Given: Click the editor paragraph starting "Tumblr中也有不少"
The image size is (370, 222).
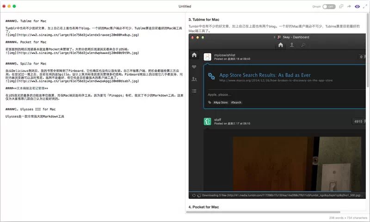Looking at the screenshot, I should coord(94,30).
